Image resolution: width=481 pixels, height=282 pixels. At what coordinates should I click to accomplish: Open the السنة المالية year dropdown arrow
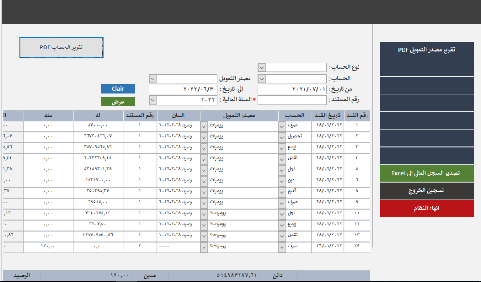[152, 100]
